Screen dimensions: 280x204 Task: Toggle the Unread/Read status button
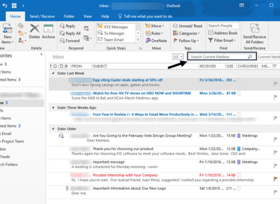click(x=187, y=26)
